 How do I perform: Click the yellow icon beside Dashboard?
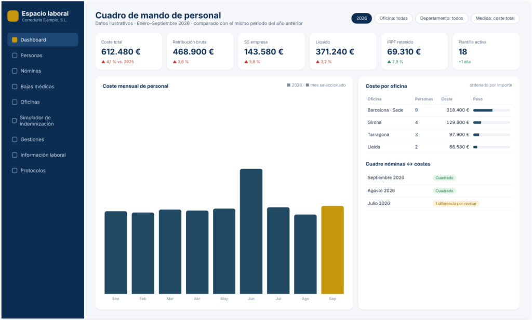pos(15,39)
